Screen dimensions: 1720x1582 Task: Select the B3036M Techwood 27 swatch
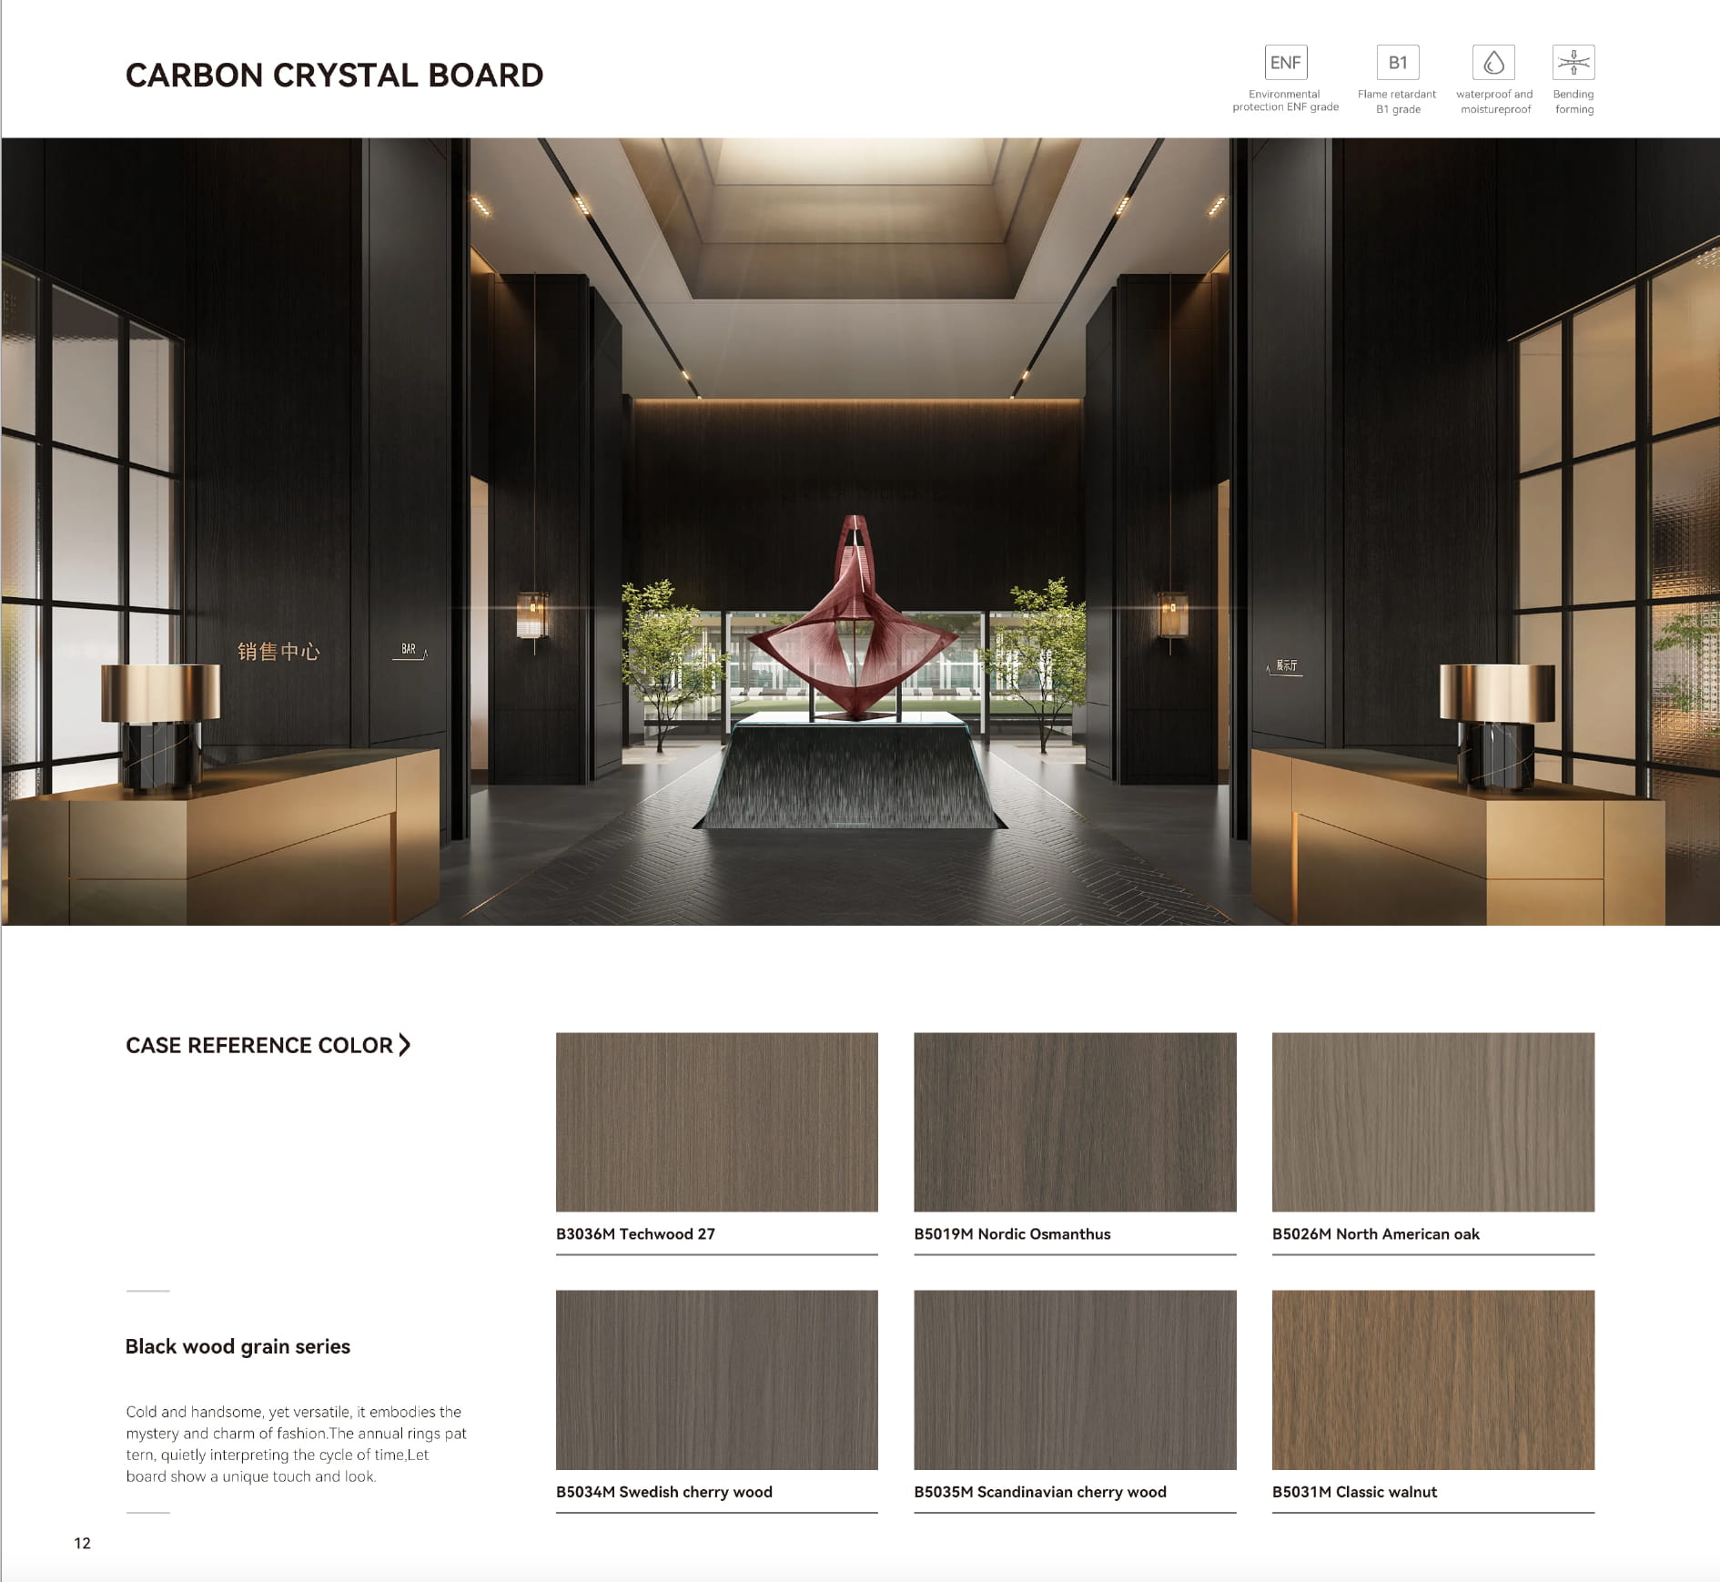717,1121
